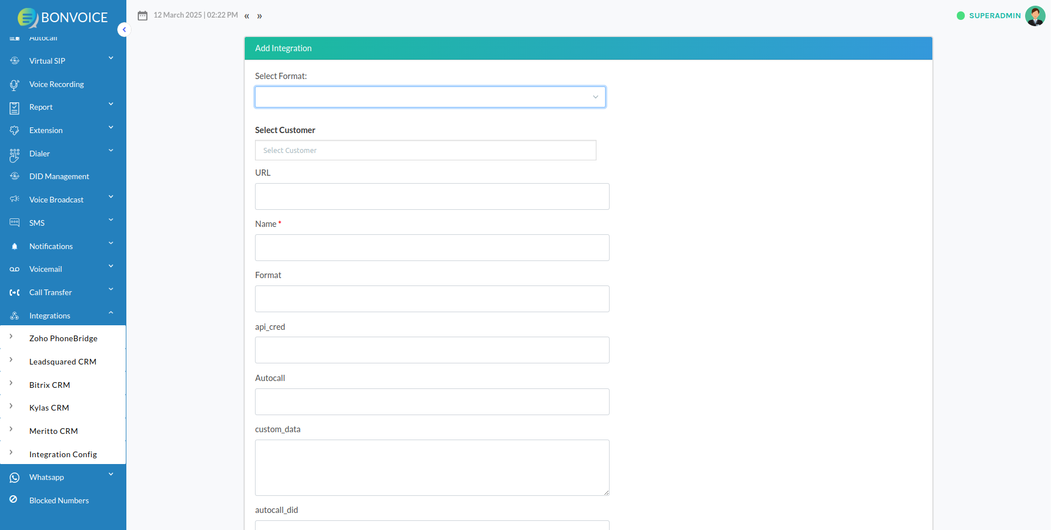1053x530 pixels.
Task: Open Integration Config menu item
Action: [63, 454]
